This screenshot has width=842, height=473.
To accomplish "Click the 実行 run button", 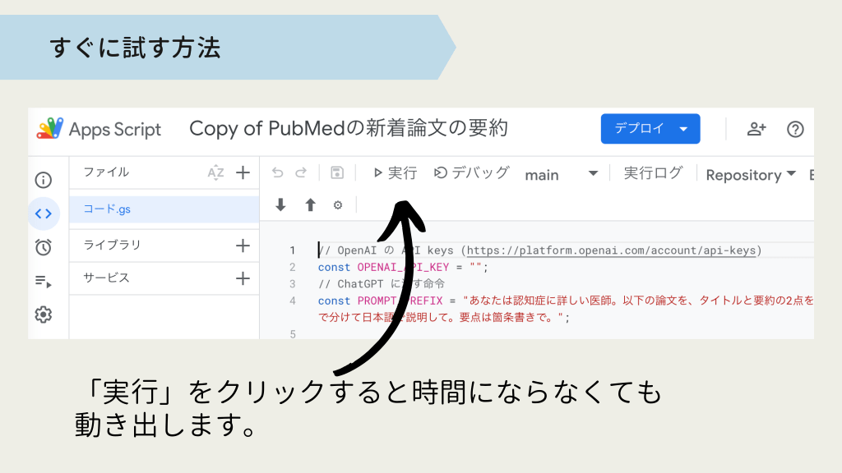I will (395, 172).
